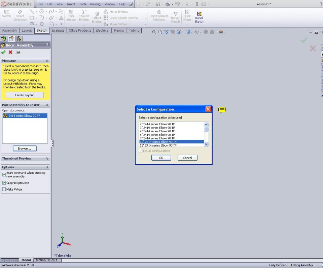Select the Polygon sketch tool
Image resolution: width=323 pixels, height=268 pixels.
(42, 24)
